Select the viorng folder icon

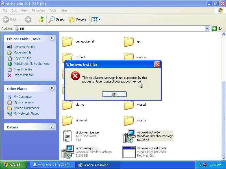tap(67, 105)
